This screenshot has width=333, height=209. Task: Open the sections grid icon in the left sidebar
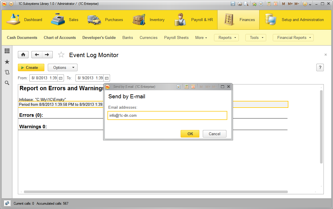(7, 51)
